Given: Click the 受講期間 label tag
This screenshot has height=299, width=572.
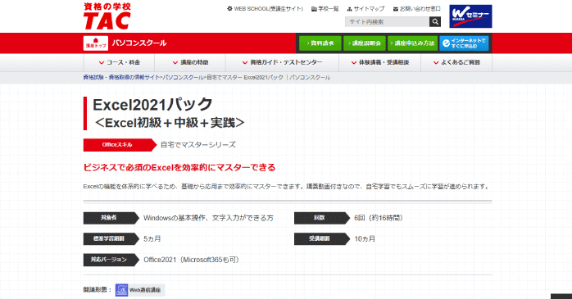Looking at the screenshot, I should (322, 239).
